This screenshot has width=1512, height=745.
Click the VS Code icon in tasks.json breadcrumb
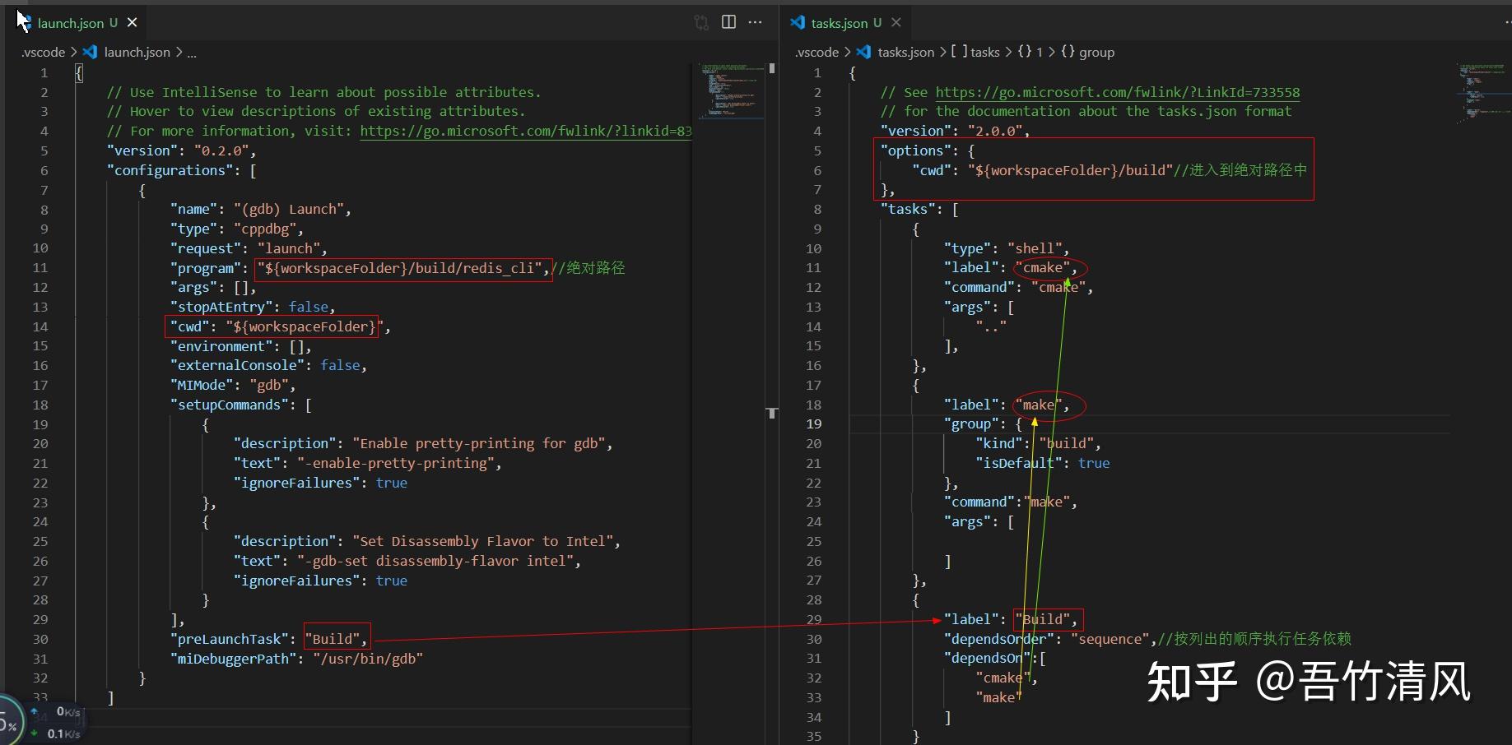[x=863, y=52]
